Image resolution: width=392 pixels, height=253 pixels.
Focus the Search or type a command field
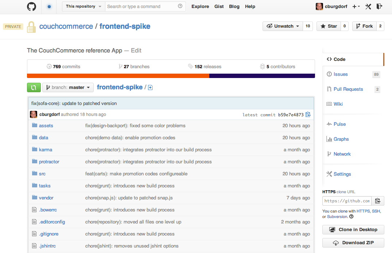click(x=141, y=7)
